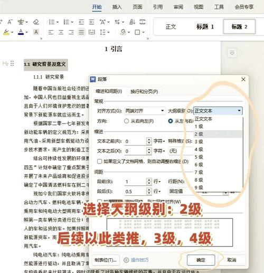The height and width of the screenshot is (273, 264).
Task: Select the 从左向右 radio button
Action: 171,121
